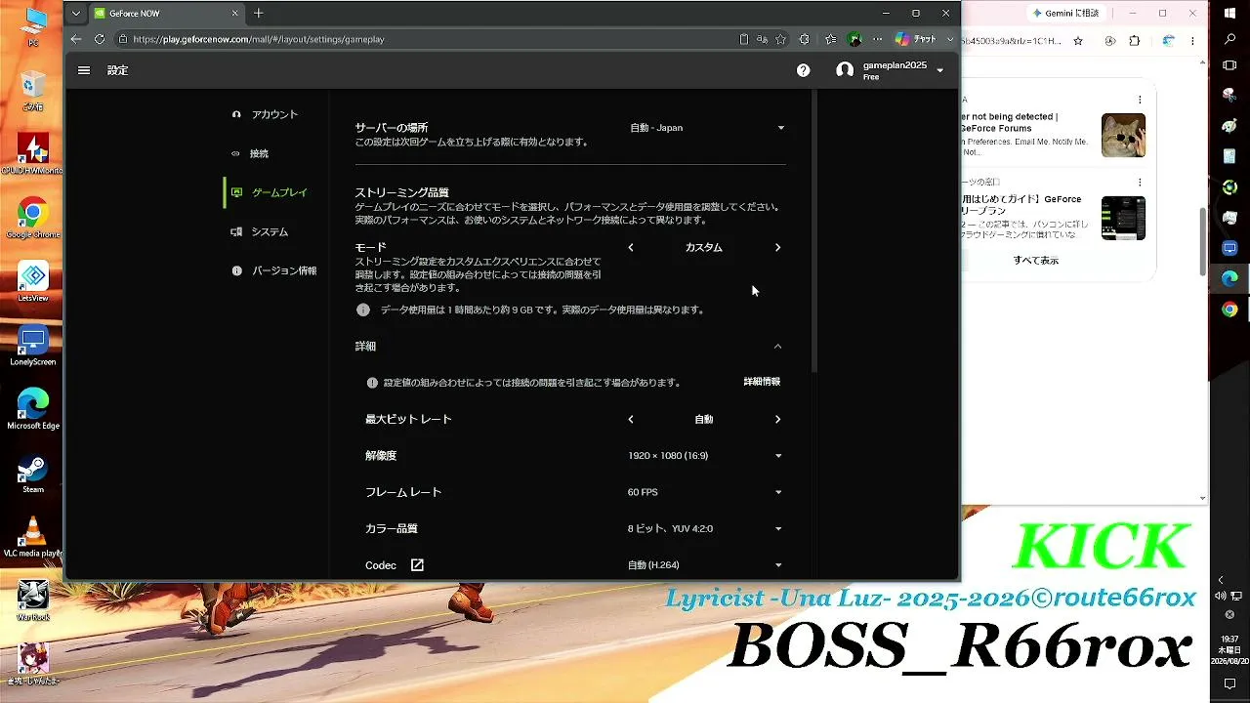Click the GeForce NOW settings page scrollbar

click(812, 229)
